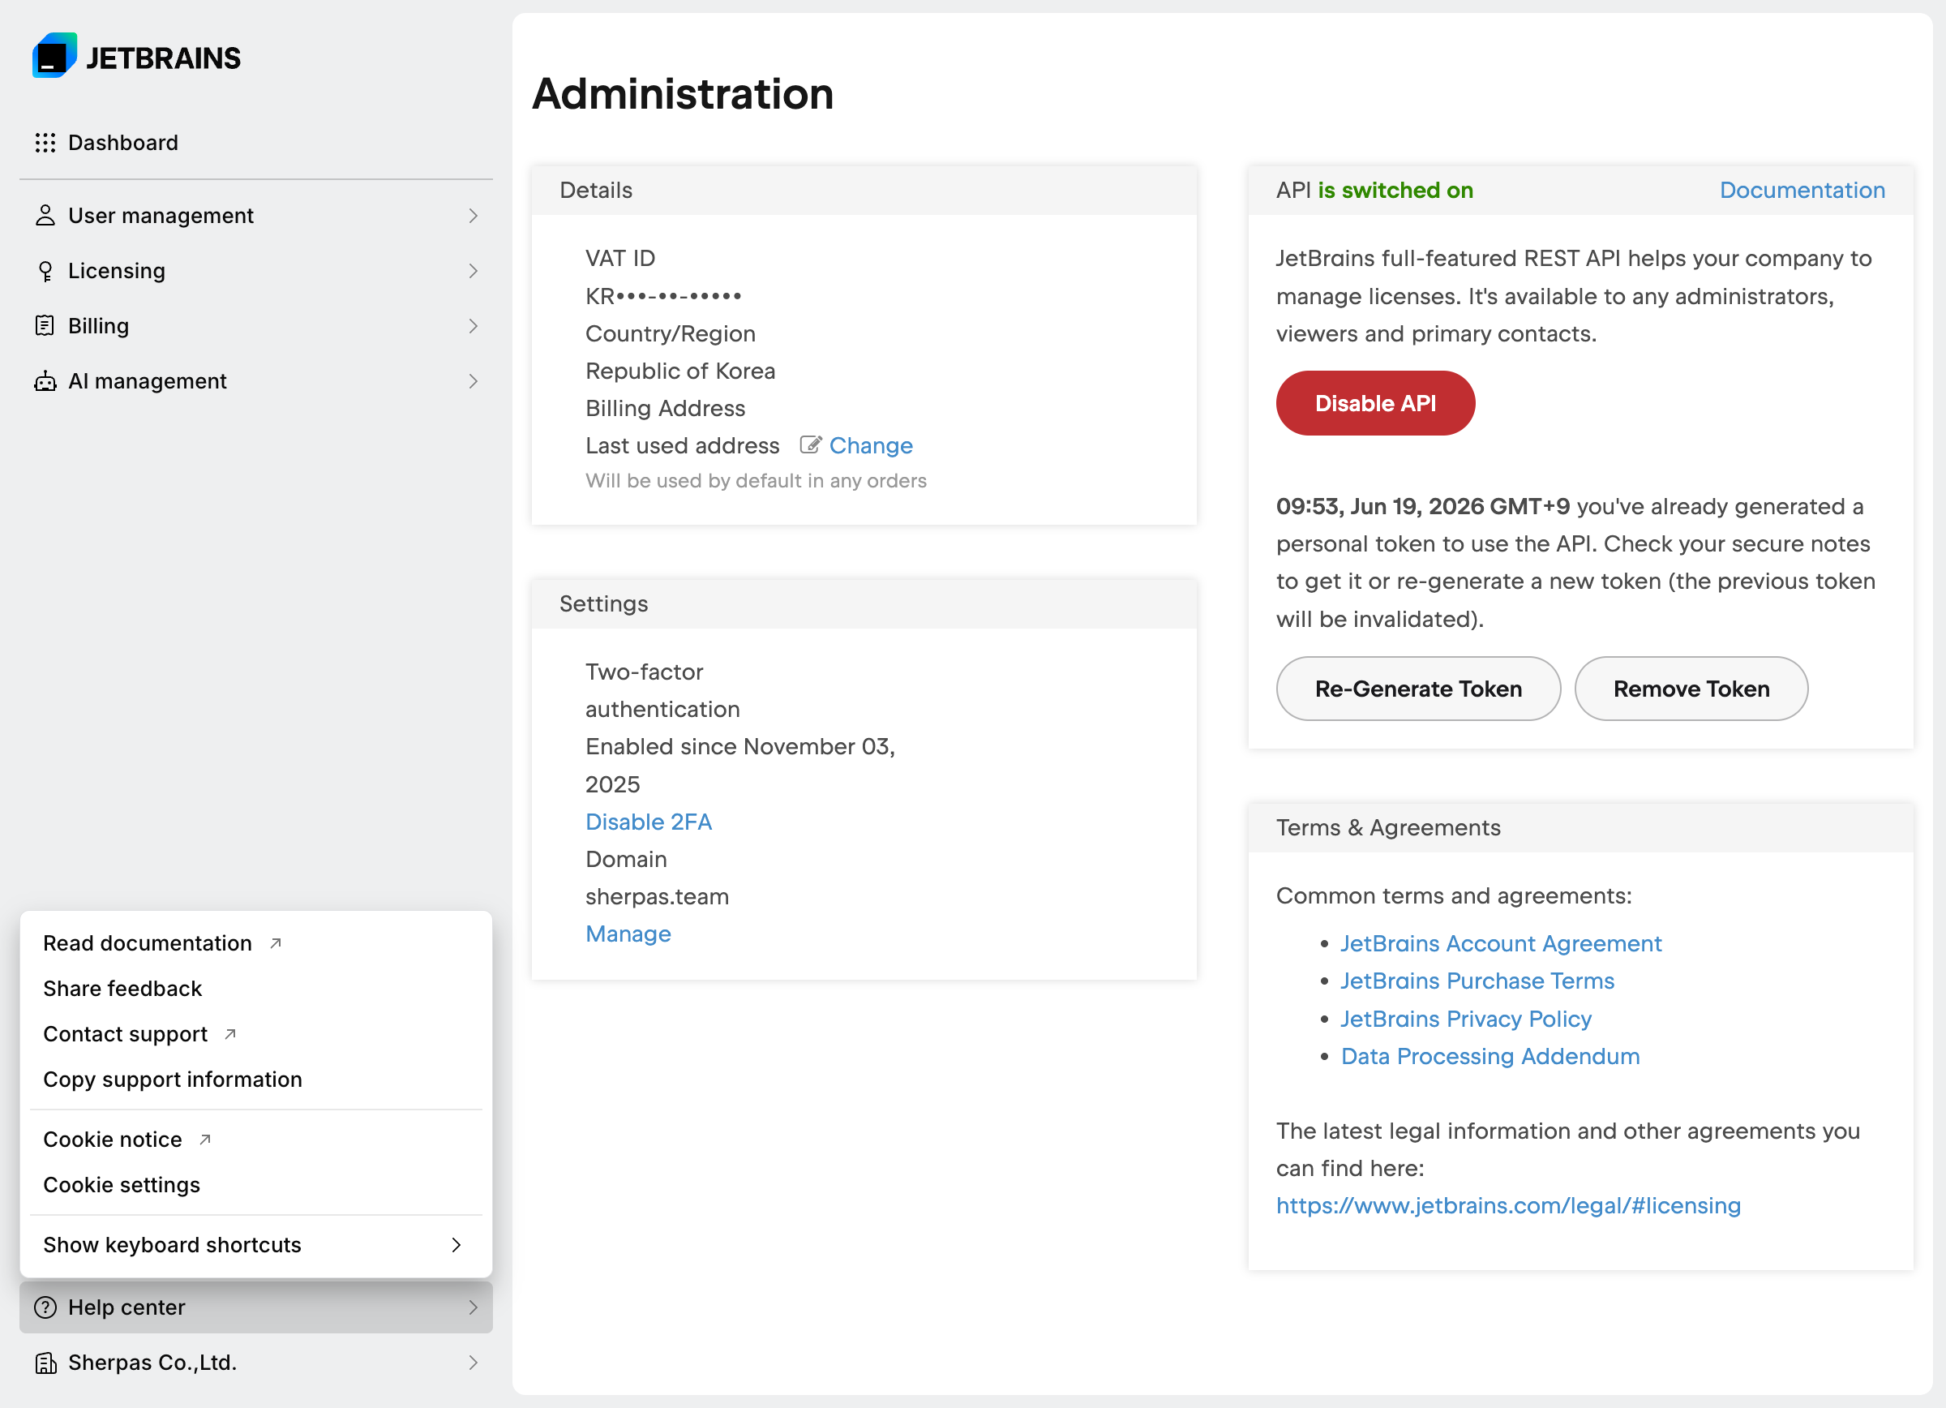1946x1408 pixels.
Task: Select Read documentation menu entry
Action: pyautogui.click(x=255, y=943)
